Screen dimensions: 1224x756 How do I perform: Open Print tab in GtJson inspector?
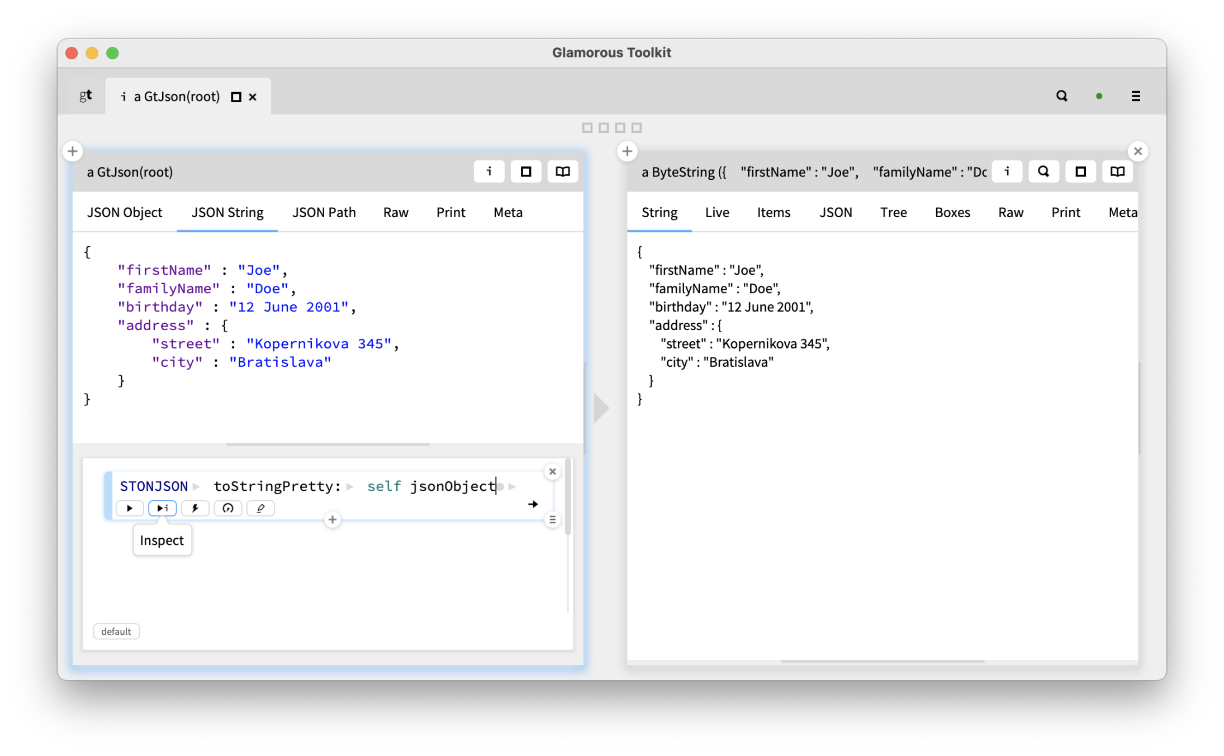point(450,213)
